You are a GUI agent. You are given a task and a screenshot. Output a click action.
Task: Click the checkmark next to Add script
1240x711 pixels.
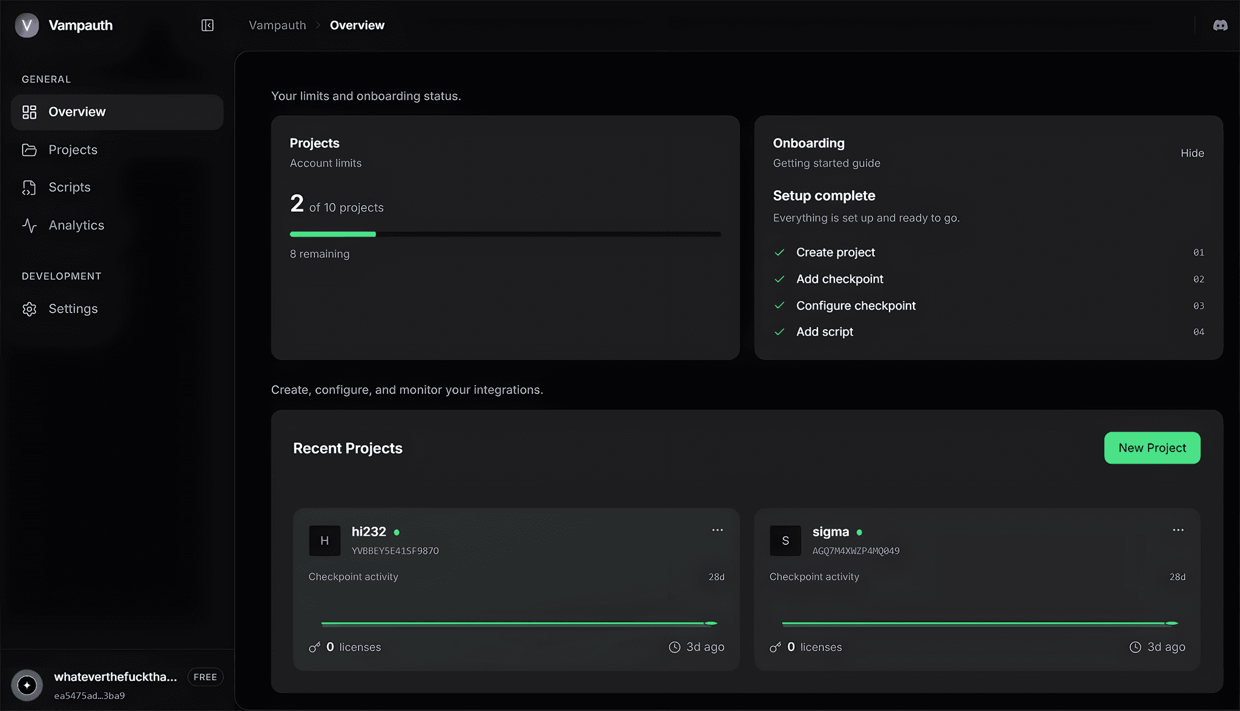[x=780, y=332]
